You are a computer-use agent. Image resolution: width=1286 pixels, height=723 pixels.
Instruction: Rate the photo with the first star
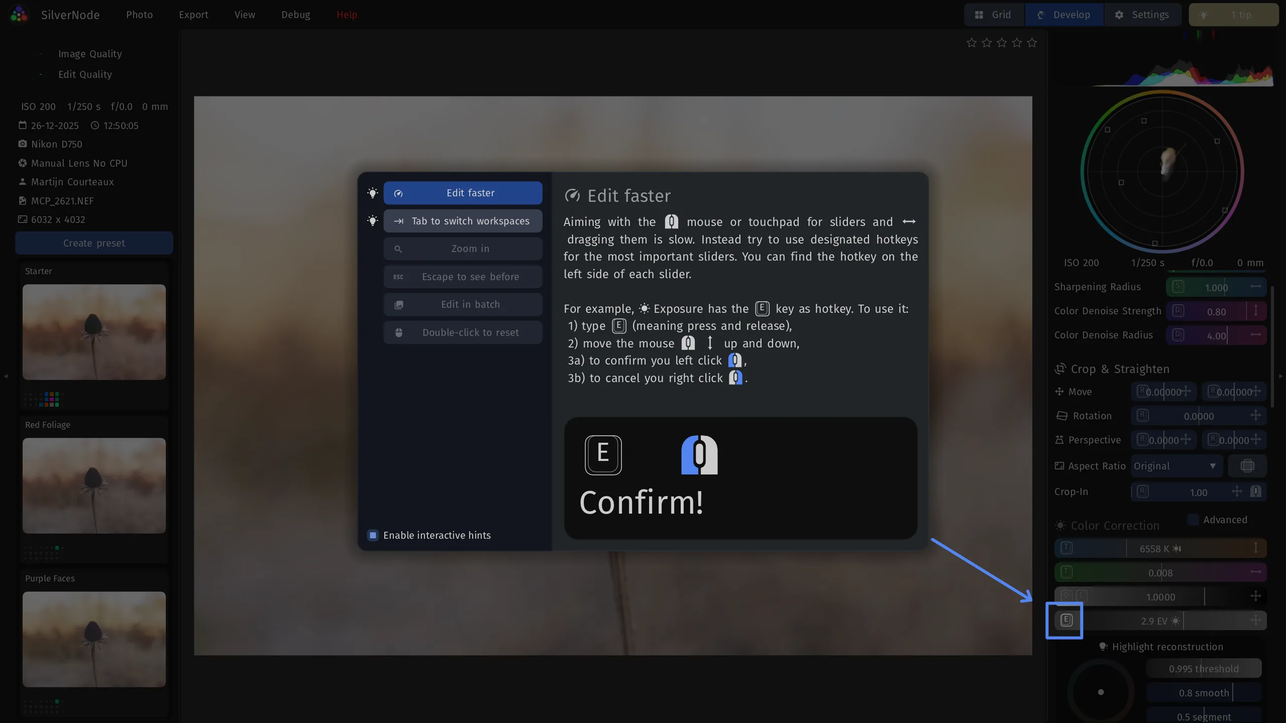(x=972, y=43)
